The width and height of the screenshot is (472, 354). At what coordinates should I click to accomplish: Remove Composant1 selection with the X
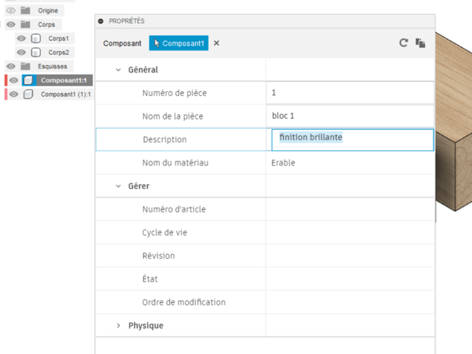pos(216,43)
